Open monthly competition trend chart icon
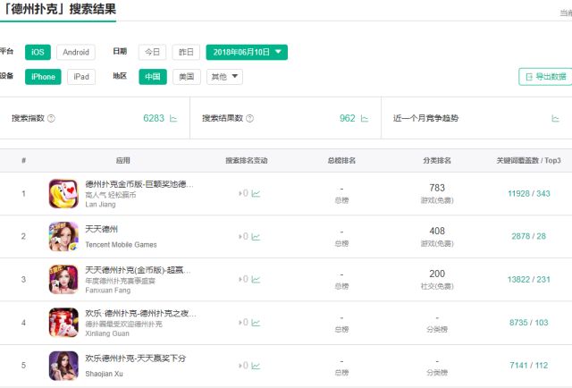 coord(555,119)
